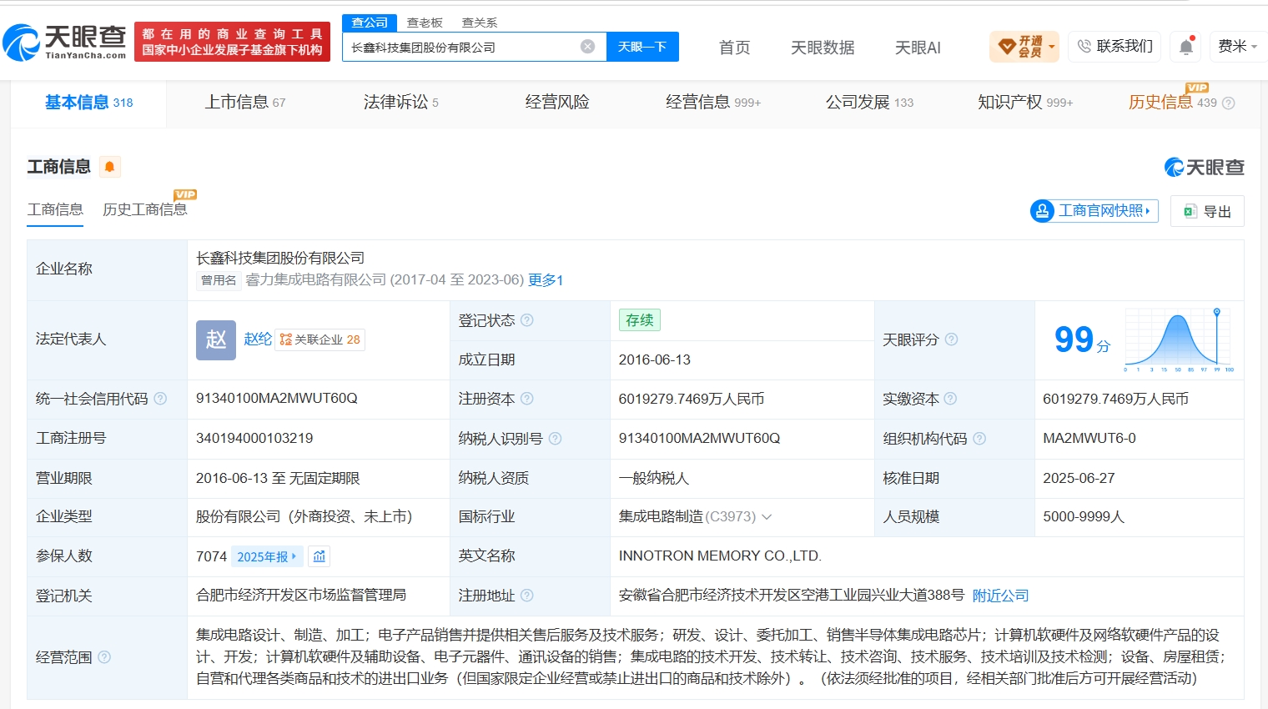The image size is (1268, 709).
Task: Switch to the 知识产权 tab
Action: [1025, 103]
